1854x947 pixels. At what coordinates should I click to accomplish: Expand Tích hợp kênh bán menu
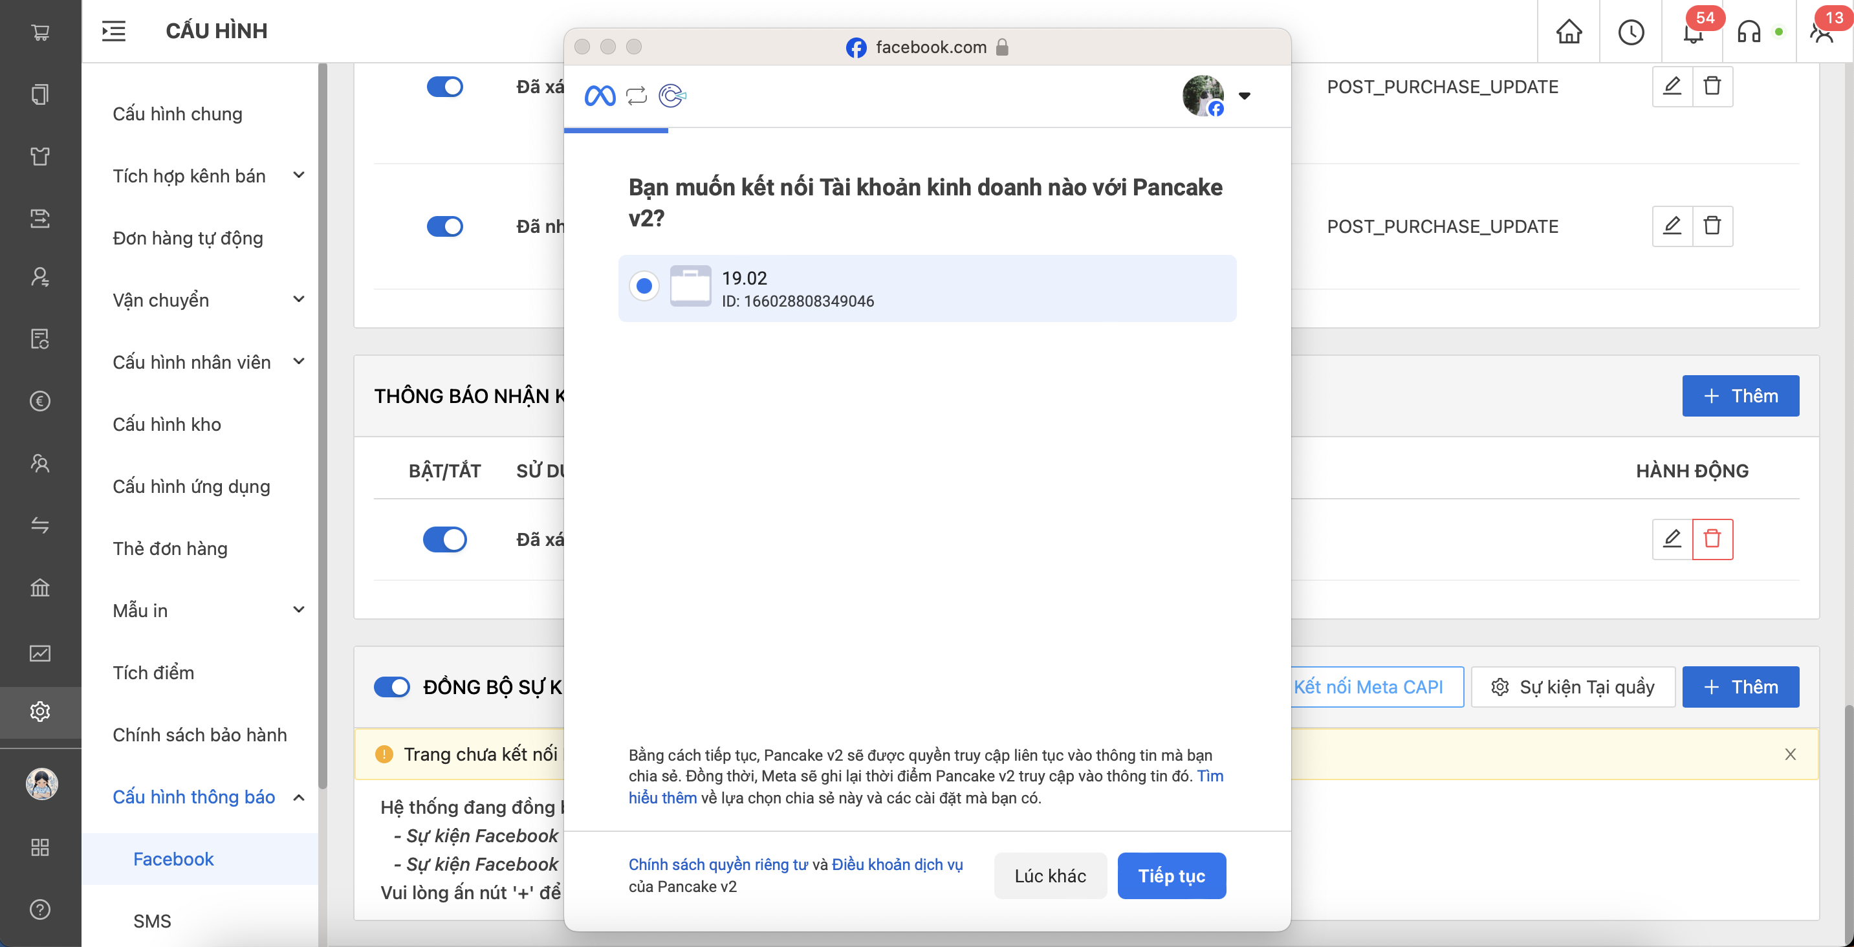click(x=299, y=175)
